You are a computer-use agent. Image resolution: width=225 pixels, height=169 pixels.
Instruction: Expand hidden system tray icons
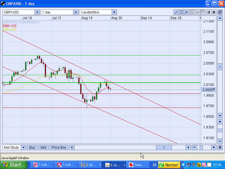click(x=184, y=165)
